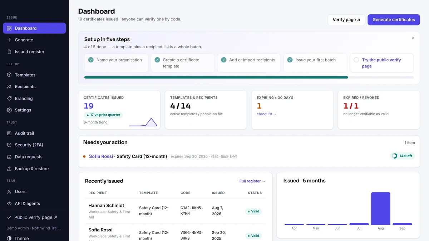The width and height of the screenshot is (429, 241).
Task: Click the Jul bar in Issued chart
Action: 359,224
